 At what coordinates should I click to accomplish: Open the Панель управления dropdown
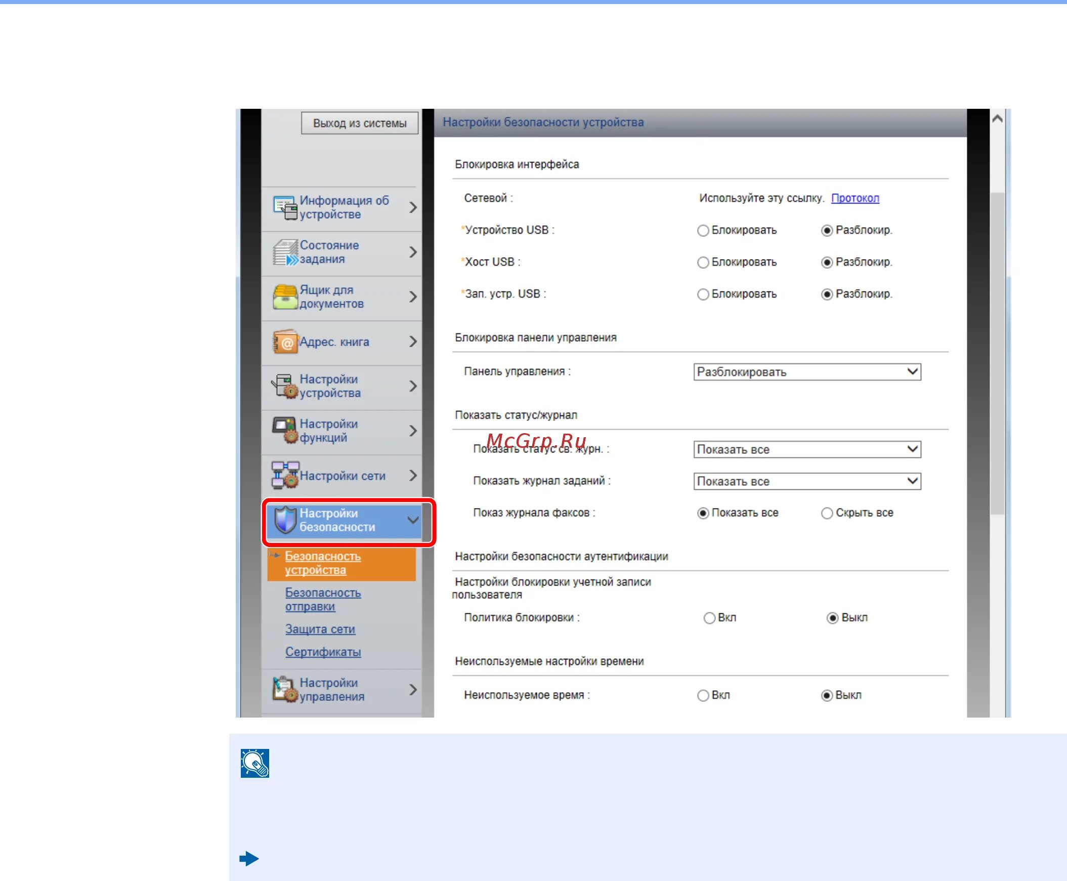pos(807,372)
